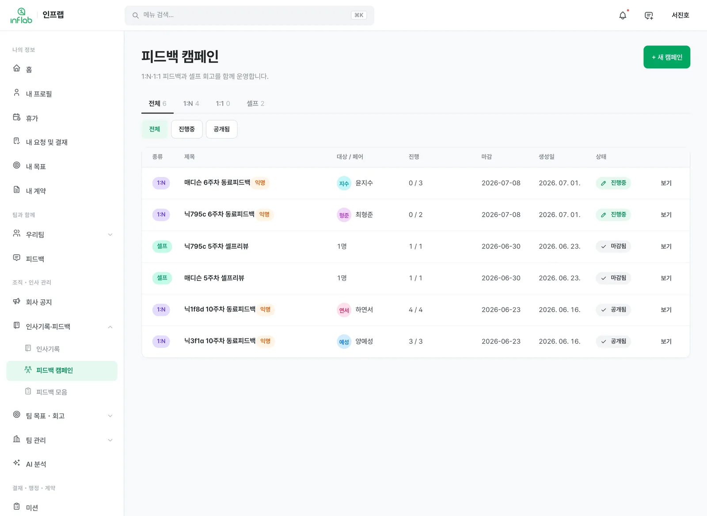Image resolution: width=707 pixels, height=516 pixels.
Task: Open 보기 for 매디슨 5주차 셀프리뷰
Action: coord(666,278)
